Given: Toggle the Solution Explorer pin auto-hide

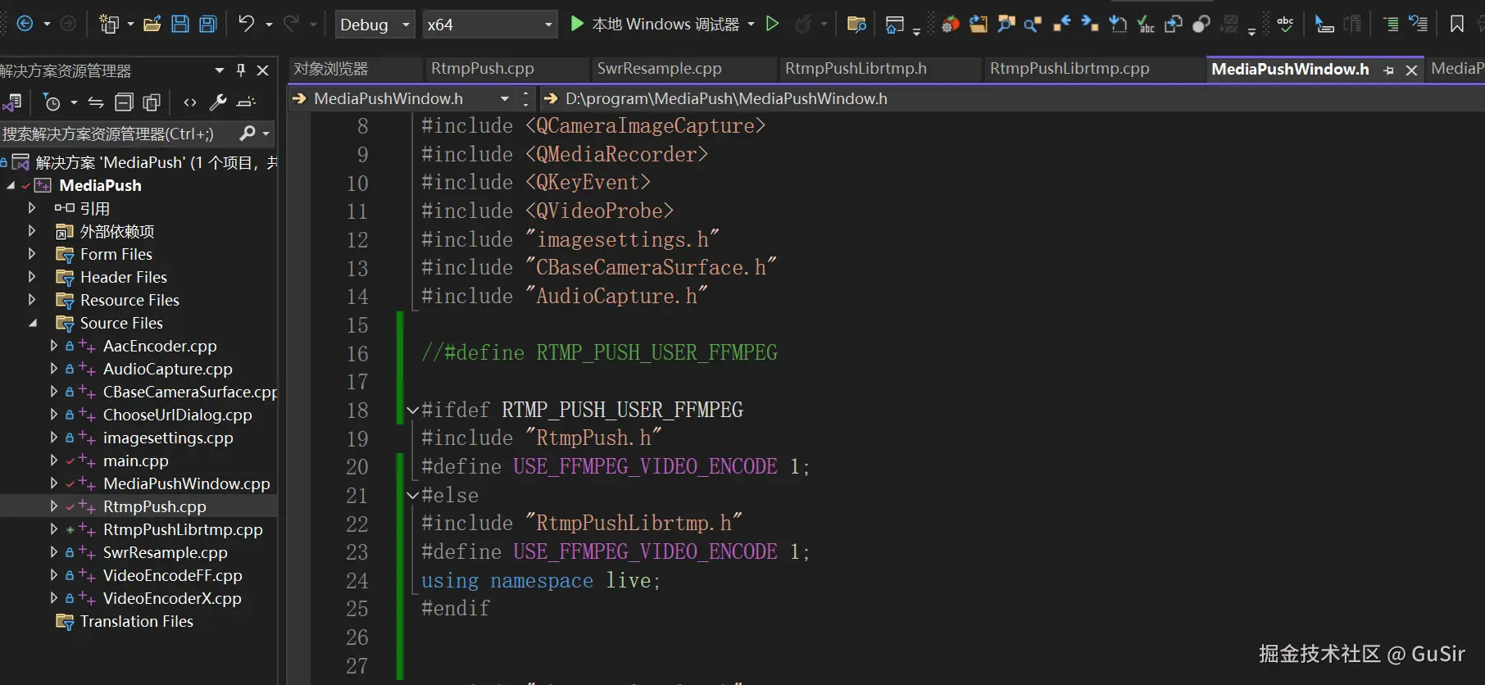Looking at the screenshot, I should coord(241,70).
